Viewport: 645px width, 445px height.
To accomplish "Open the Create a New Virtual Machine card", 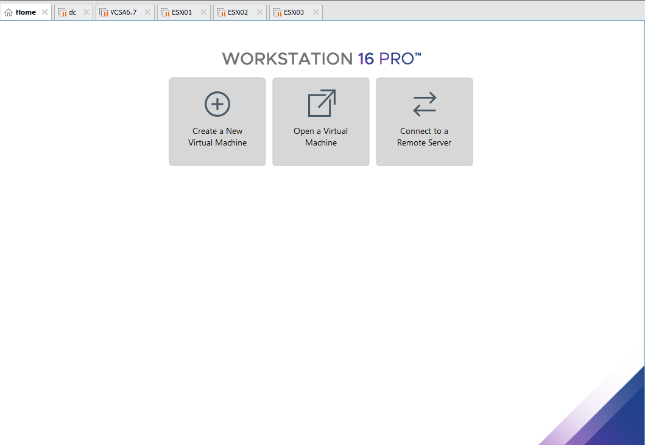I will point(217,121).
